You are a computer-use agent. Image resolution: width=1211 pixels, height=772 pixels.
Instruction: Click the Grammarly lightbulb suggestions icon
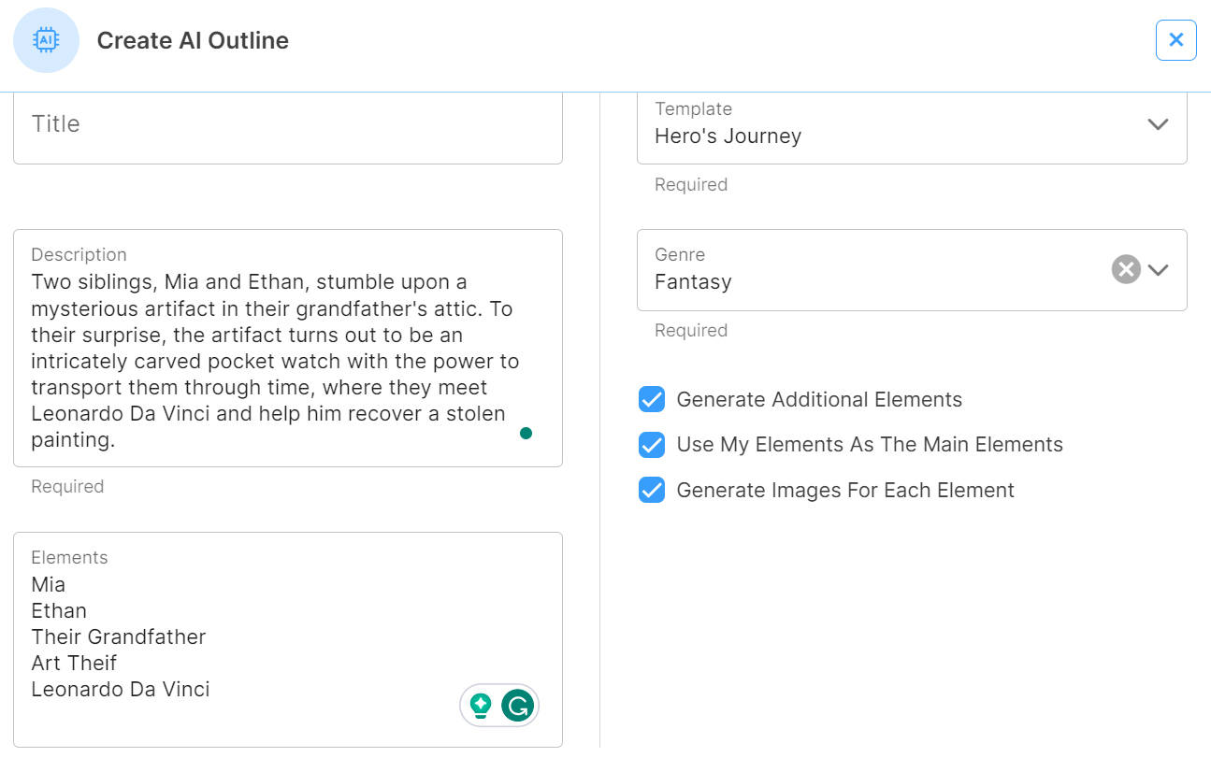[481, 705]
